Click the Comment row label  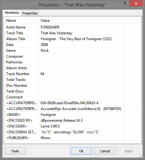[x=14, y=97]
